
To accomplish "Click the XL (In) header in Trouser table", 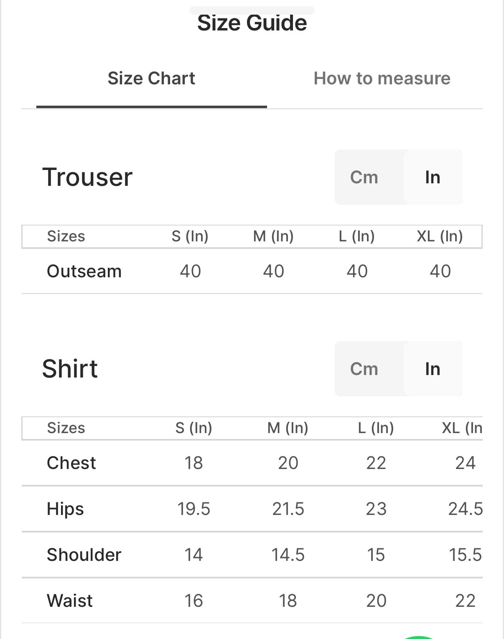I will (440, 236).
